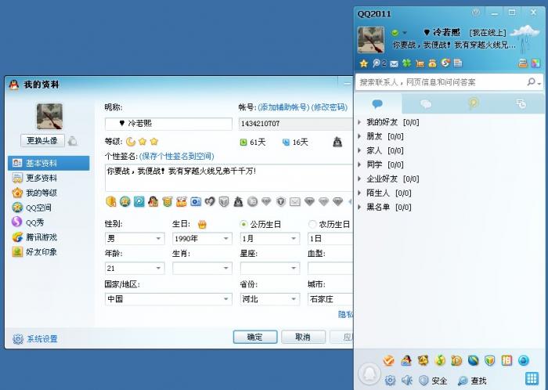Open the QQ computer manager shield icon
Viewport: 548px width, 390px height.
pos(489,360)
